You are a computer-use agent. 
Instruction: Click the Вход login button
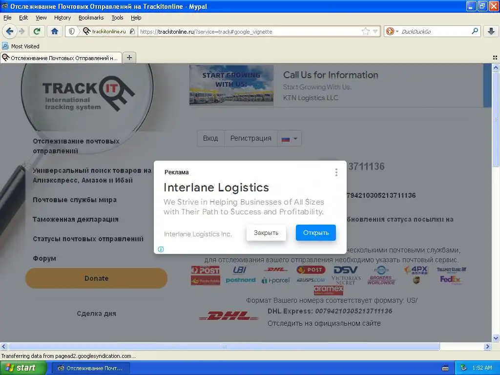210,138
